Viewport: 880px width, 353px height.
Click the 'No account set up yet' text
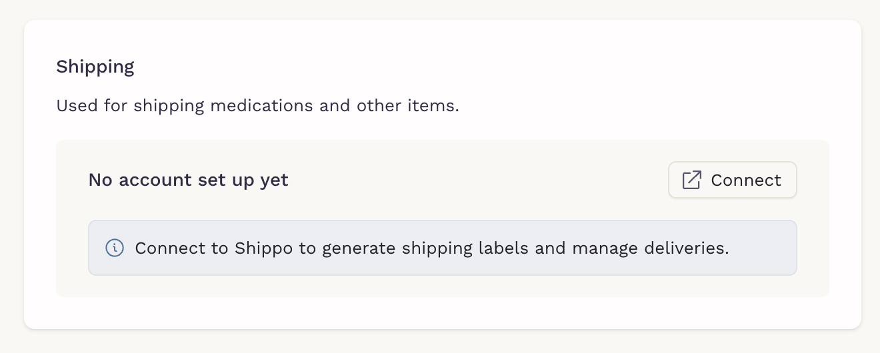point(189,180)
